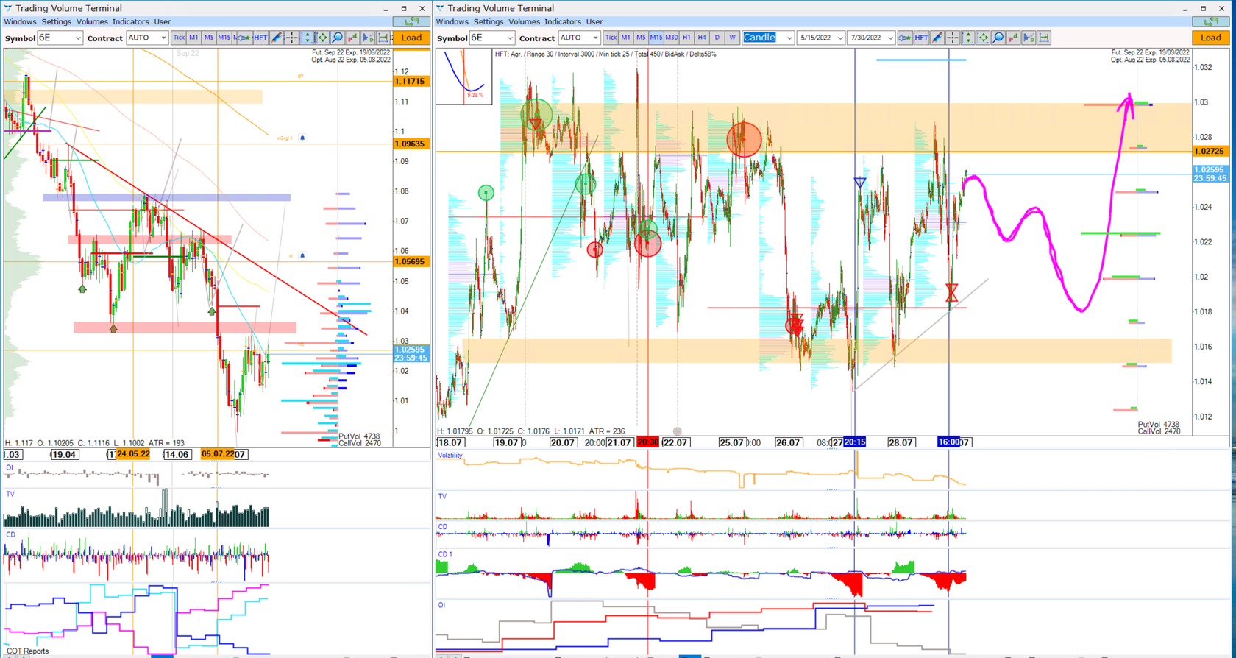This screenshot has width=1236, height=658.
Task: Open the magnifier zoom tool in left terminal
Action: tap(338, 38)
